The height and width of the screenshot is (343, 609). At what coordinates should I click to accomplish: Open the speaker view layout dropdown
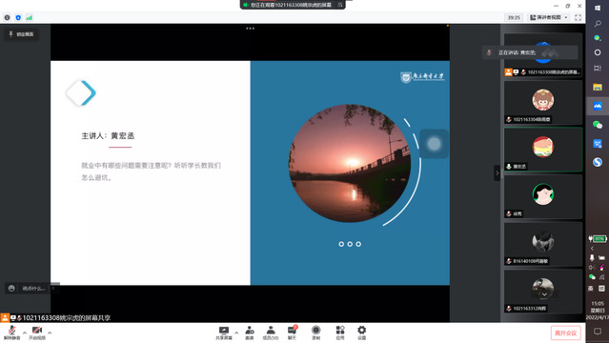coord(549,17)
